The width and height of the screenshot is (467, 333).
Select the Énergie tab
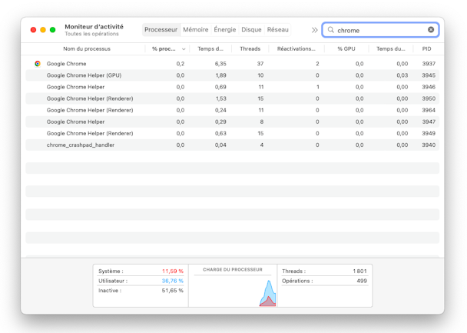(225, 30)
